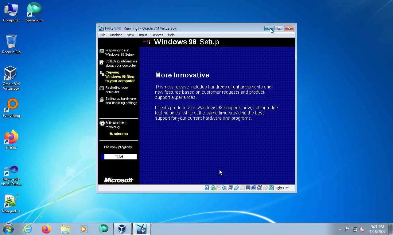The image size is (393, 235).
Task: Click the network tray icon
Action: tap(355, 229)
